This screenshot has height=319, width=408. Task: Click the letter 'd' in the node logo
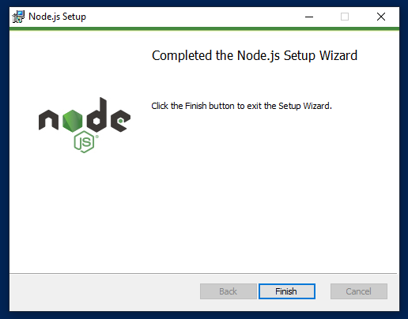pos(96,114)
